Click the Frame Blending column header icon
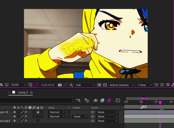The width and height of the screenshot is (174, 128). (30, 108)
